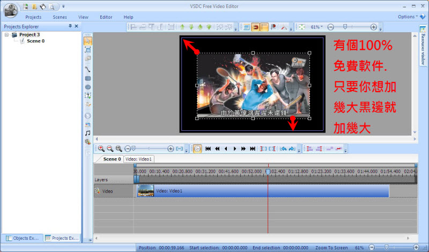Step one frame forward

coord(235,149)
